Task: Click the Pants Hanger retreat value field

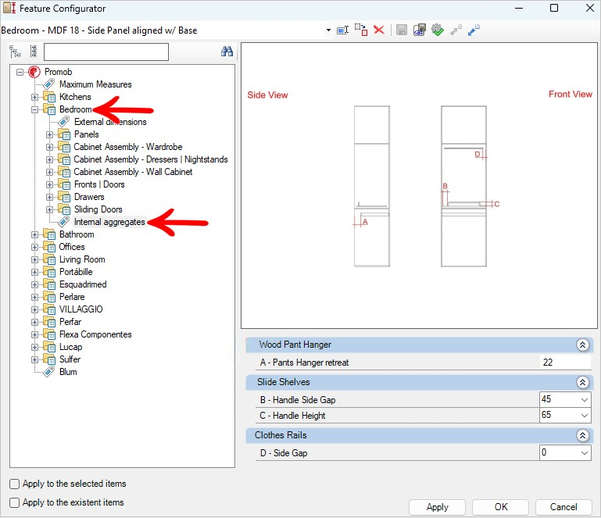Action: tap(565, 362)
